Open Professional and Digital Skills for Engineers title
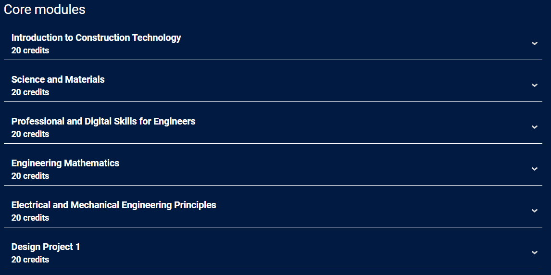The width and height of the screenshot is (551, 275). click(x=103, y=121)
